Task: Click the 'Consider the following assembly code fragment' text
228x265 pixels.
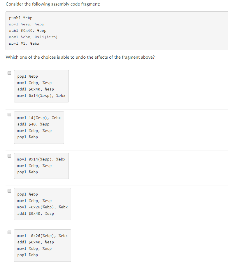Action: pyautogui.click(x=53, y=4)
